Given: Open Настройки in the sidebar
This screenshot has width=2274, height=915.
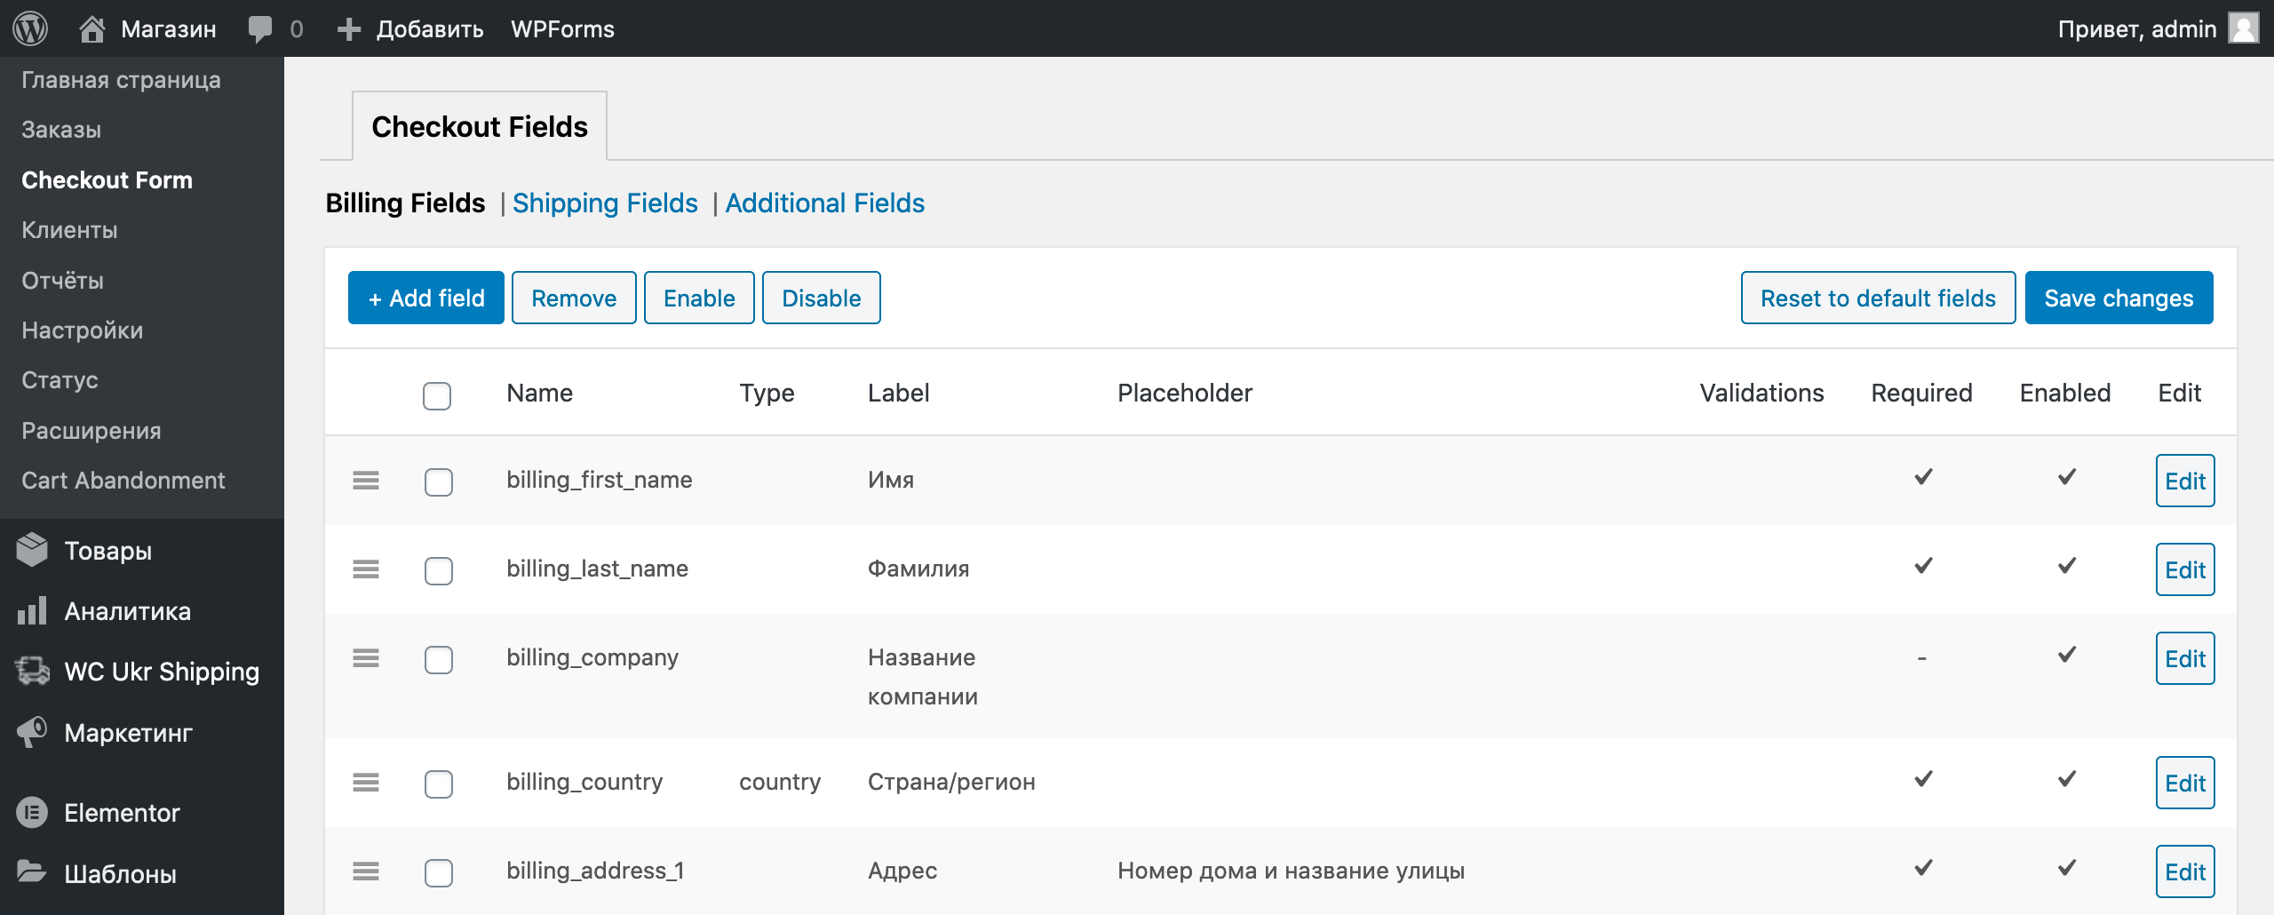Looking at the screenshot, I should (82, 330).
